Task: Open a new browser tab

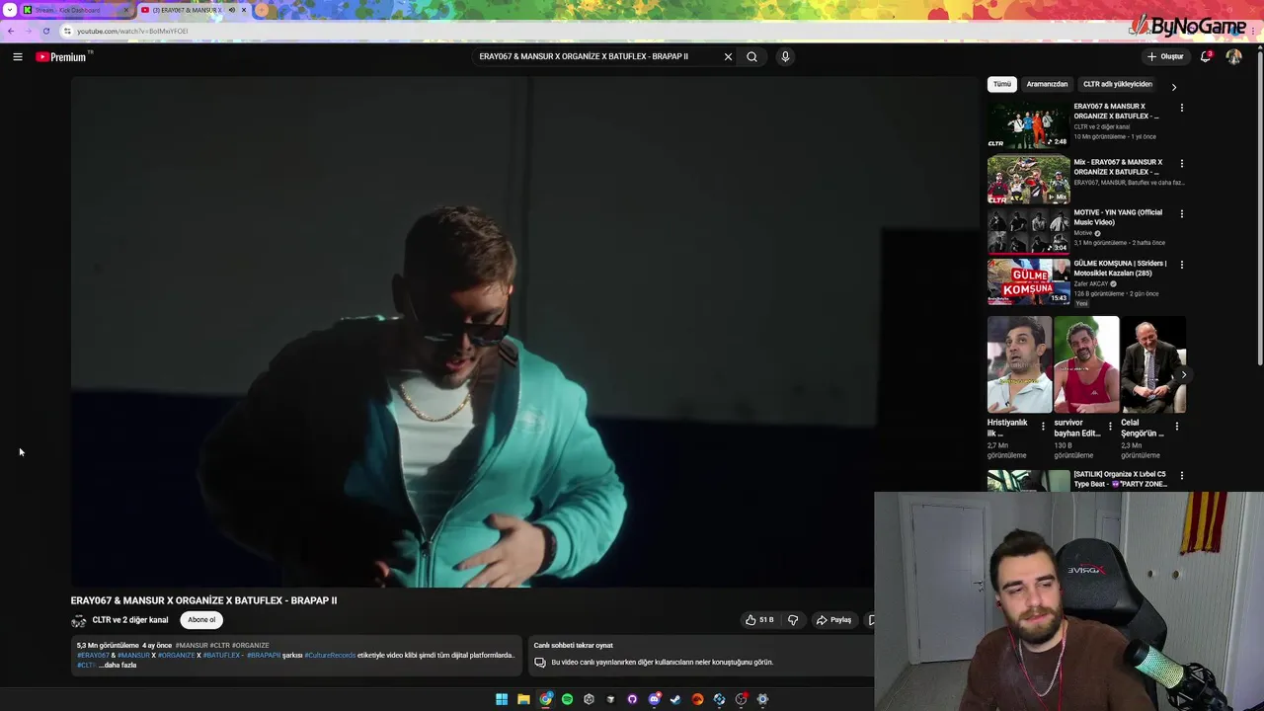Action: tap(262, 10)
